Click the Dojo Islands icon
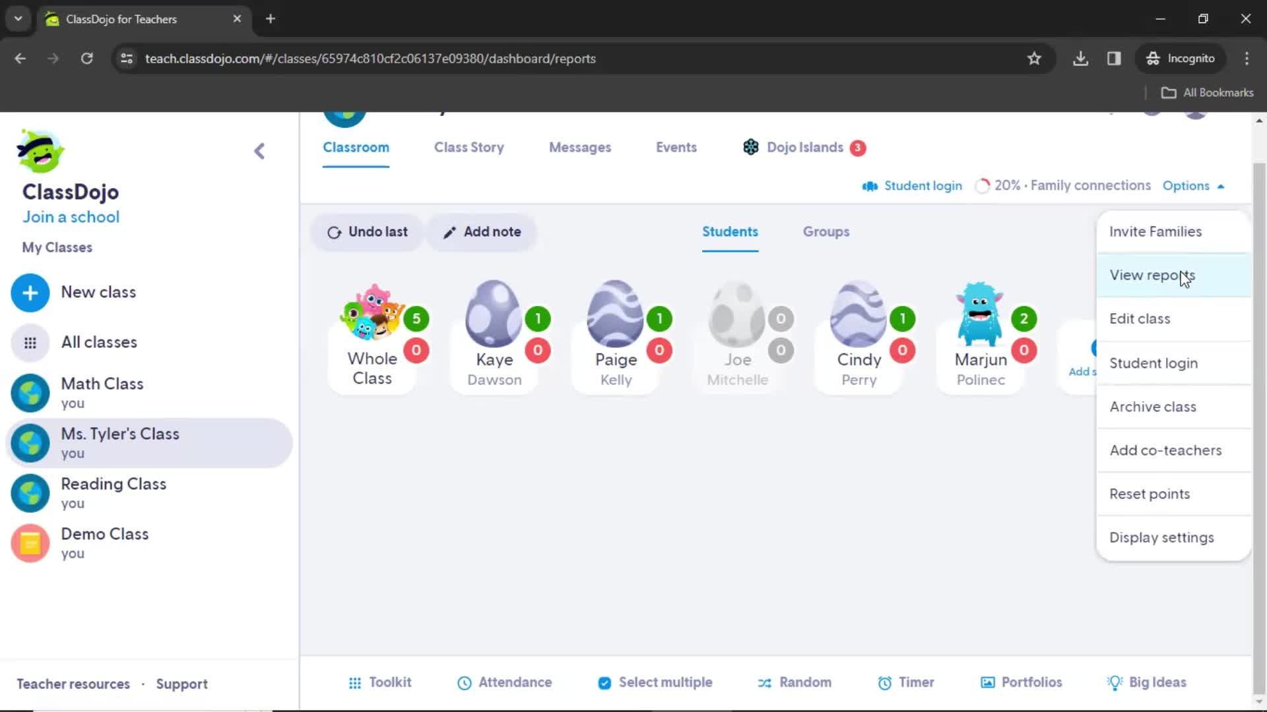 [750, 147]
